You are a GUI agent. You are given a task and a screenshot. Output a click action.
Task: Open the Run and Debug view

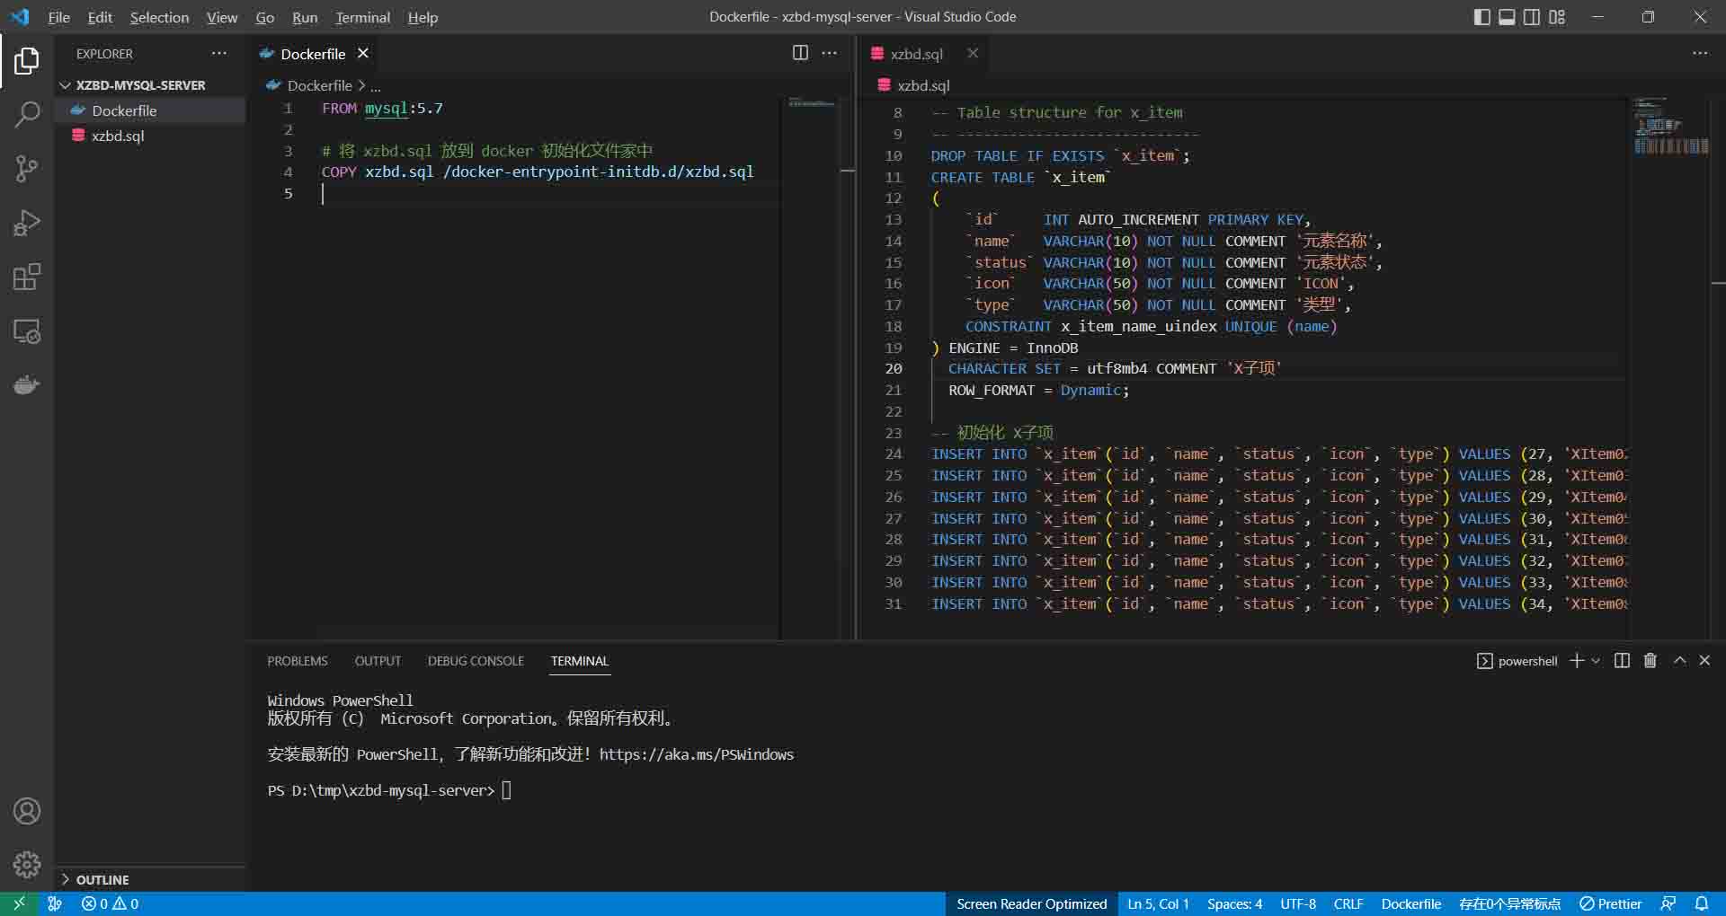[27, 223]
